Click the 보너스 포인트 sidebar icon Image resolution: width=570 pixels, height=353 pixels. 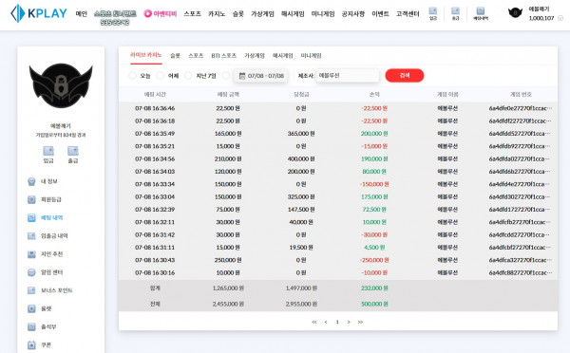[31, 290]
